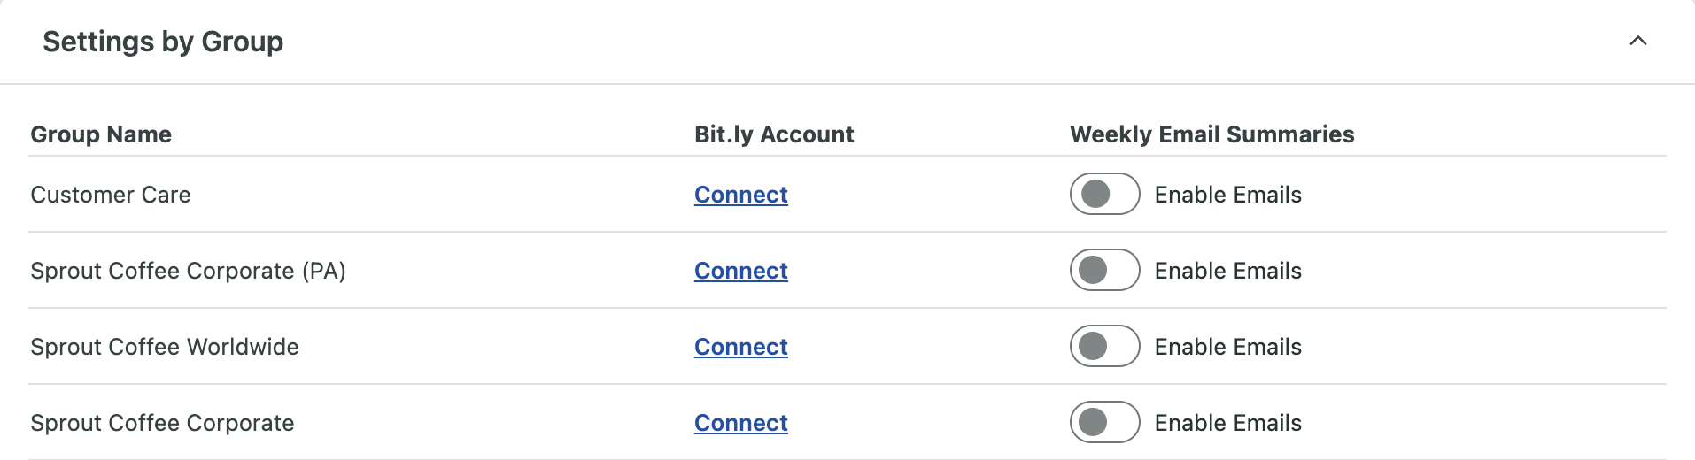This screenshot has height=460, width=1695.
Task: Click Enable Emails label for Sprout Coffee Worldwide
Action: coord(1227,347)
